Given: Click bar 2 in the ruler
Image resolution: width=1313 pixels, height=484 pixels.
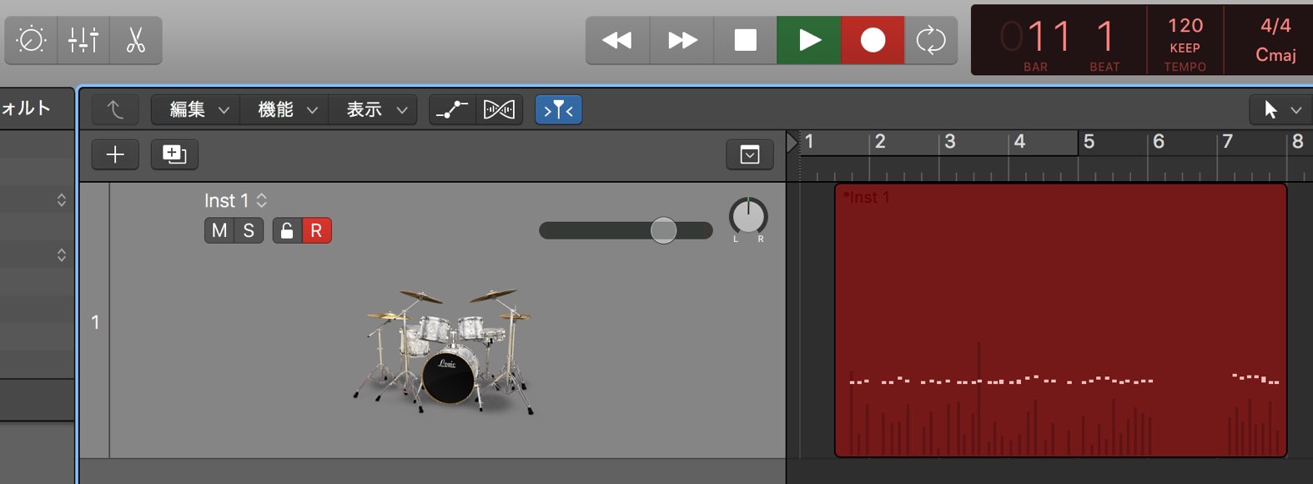Looking at the screenshot, I should 880,142.
